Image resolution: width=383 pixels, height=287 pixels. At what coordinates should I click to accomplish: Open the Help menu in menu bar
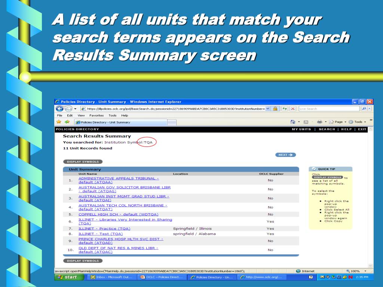tap(125, 115)
